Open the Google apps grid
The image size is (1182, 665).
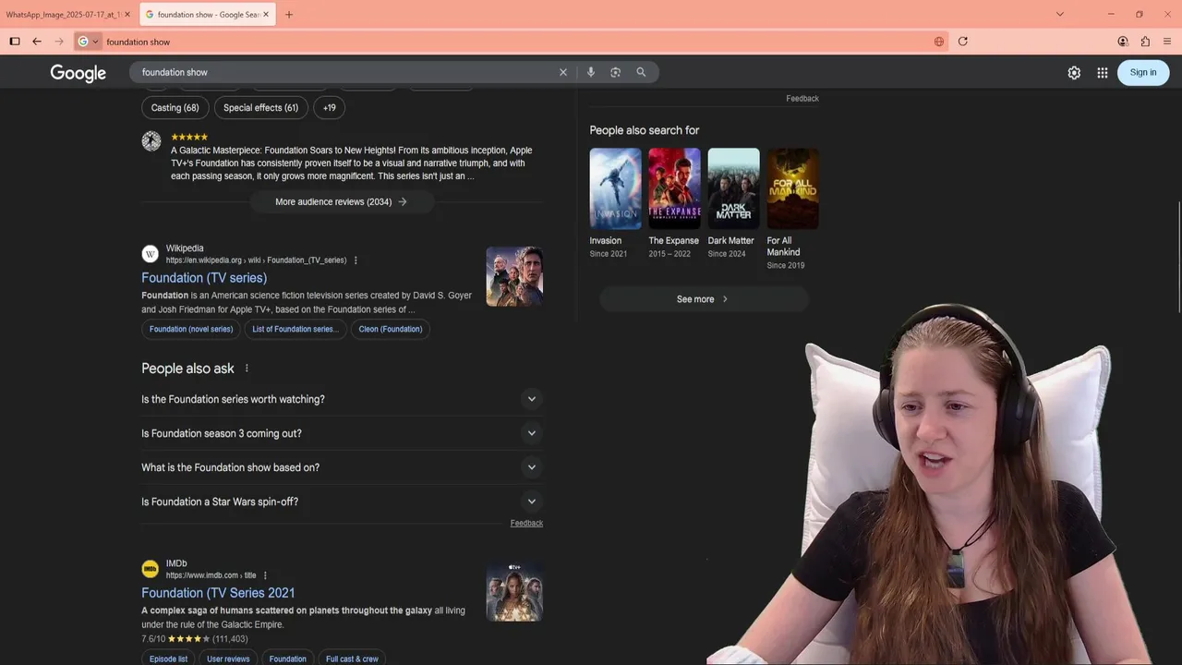(x=1103, y=73)
